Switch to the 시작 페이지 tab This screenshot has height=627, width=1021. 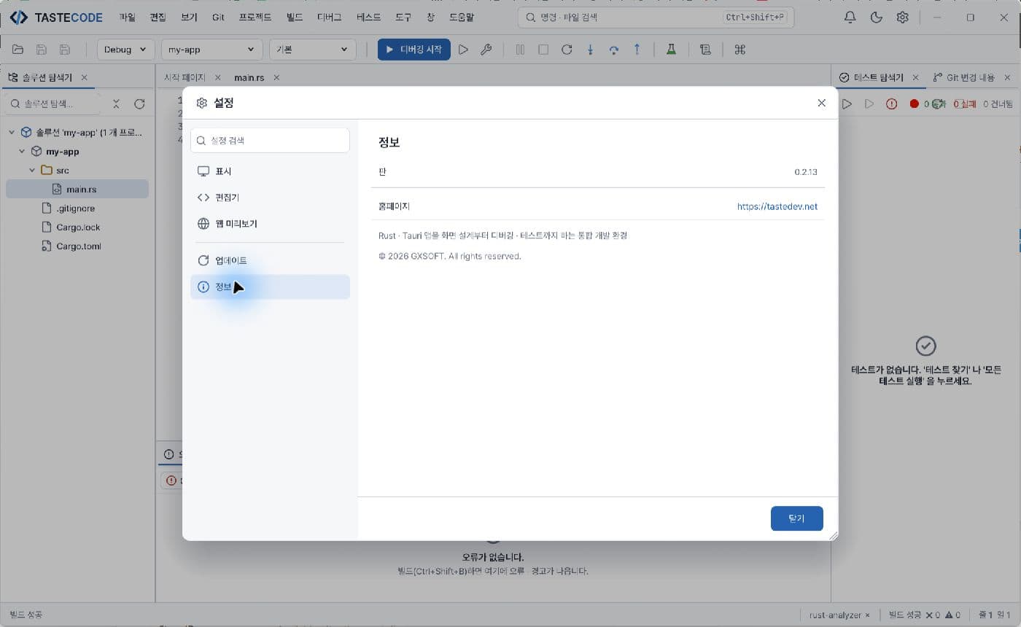coord(185,77)
